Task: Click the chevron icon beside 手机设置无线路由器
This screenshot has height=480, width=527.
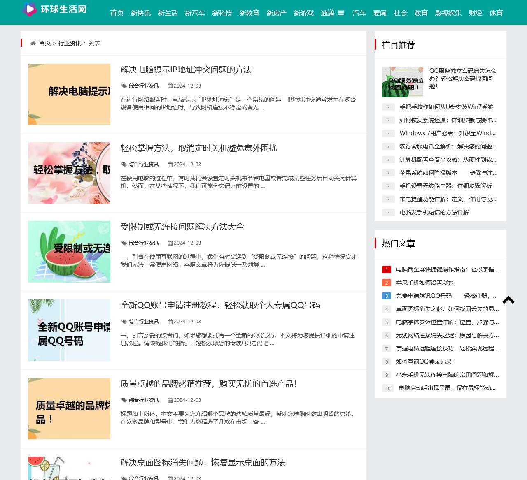Action: pos(388,186)
